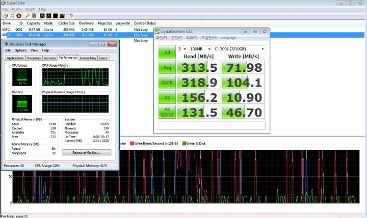
Task: Click the SuperCache title bar app icon
Action: (3, 3)
